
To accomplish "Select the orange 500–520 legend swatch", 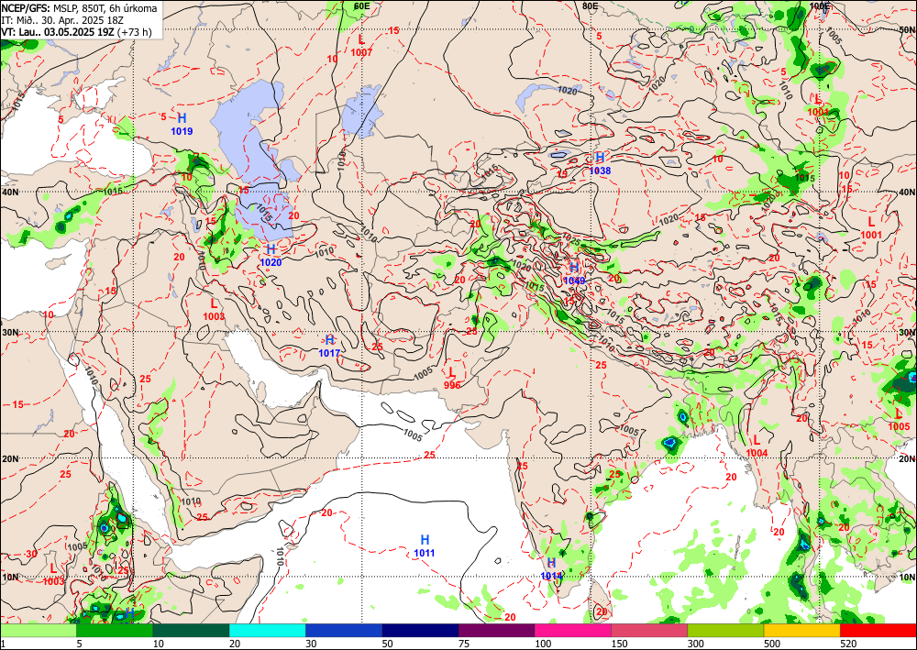I will [x=801, y=630].
